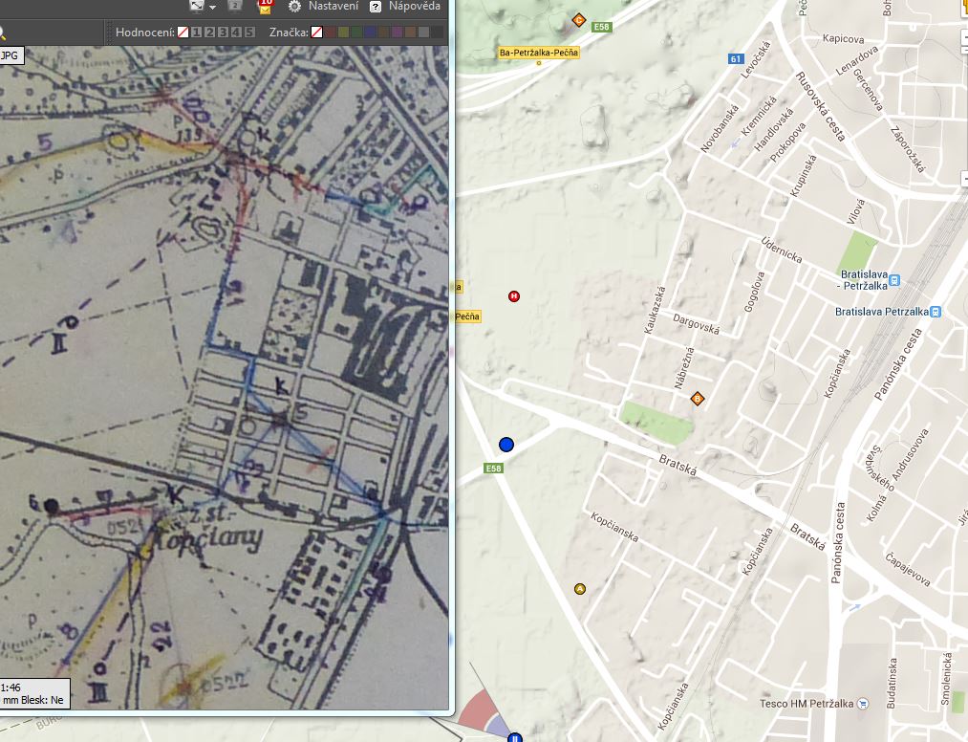Set Hodnocení rating to 5

[x=249, y=33]
